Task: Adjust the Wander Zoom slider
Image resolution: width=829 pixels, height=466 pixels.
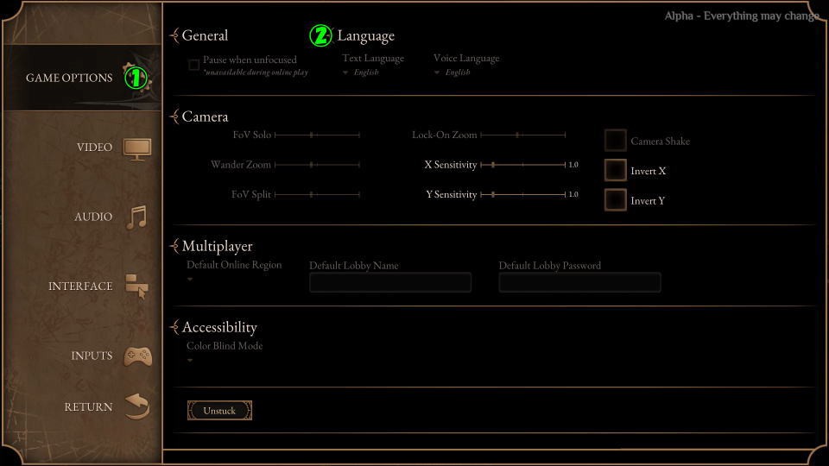Action: coord(317,165)
